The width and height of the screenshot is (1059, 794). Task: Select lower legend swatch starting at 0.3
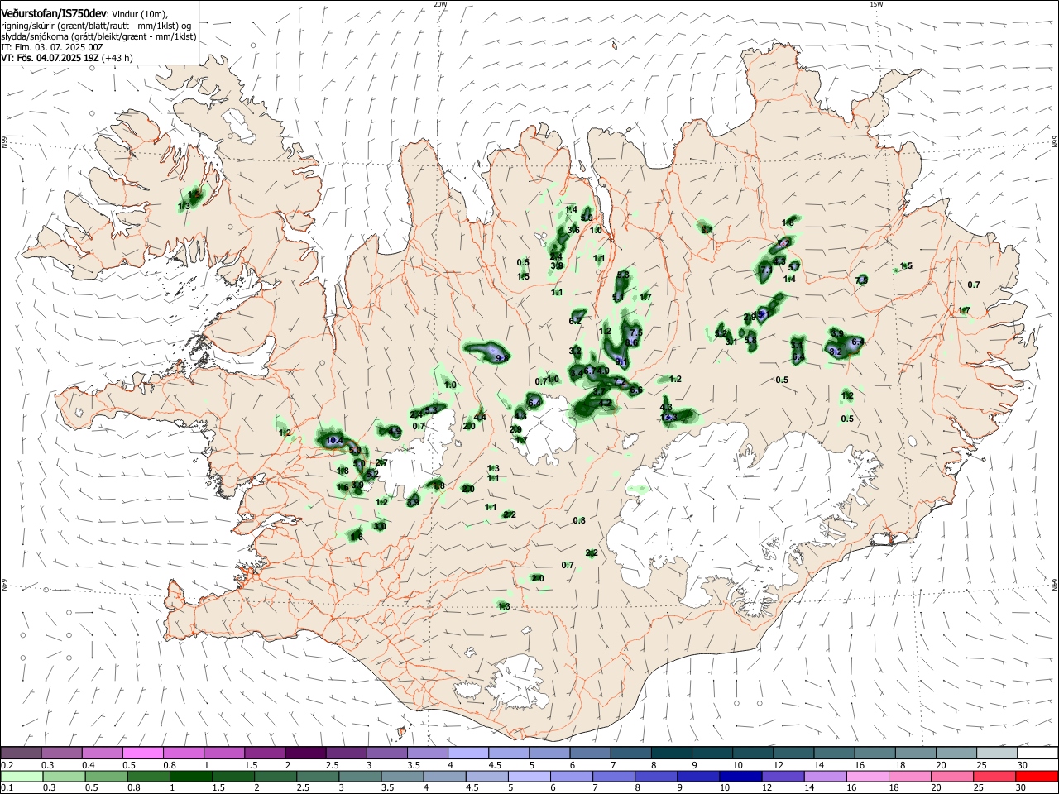[63, 776]
